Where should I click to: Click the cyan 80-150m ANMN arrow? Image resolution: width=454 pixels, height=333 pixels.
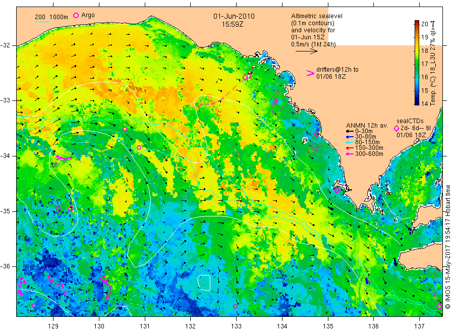click(350, 142)
